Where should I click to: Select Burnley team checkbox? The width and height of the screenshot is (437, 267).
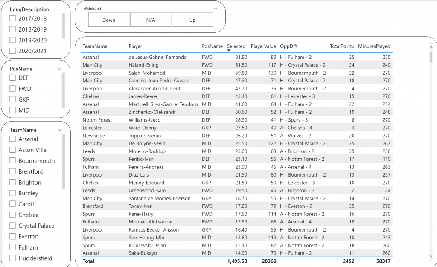[12, 193]
